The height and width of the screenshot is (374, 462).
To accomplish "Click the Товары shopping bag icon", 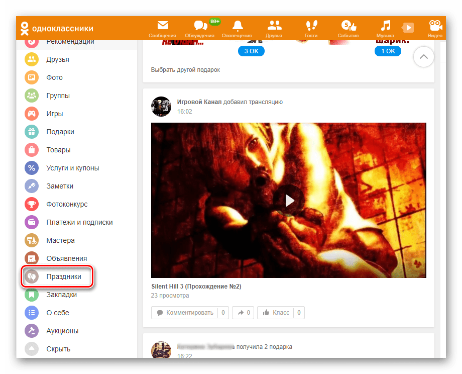I will click(32, 150).
